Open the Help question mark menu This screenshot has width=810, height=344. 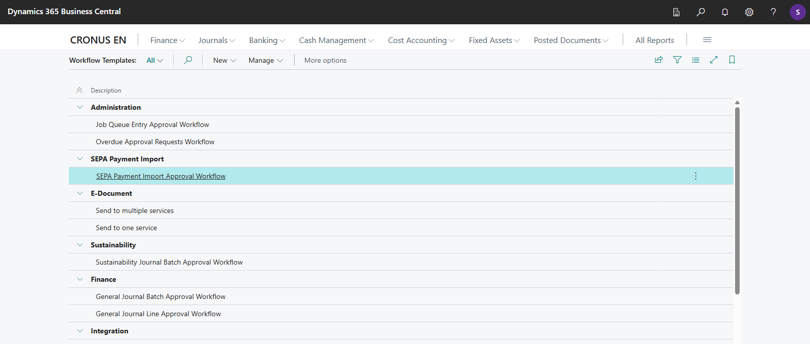coord(773,12)
